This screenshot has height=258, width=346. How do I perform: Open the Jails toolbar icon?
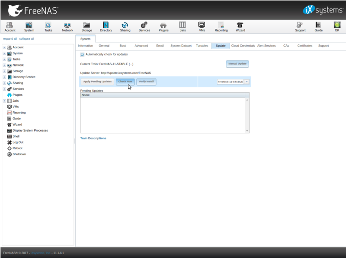tap(183, 27)
